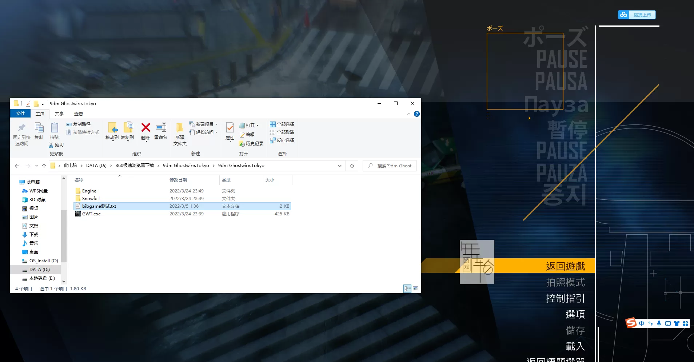
Task: Open the Explorer help question mark
Action: (x=417, y=114)
